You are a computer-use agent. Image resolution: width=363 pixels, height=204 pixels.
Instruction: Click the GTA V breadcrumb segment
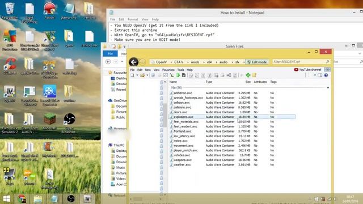coord(179,62)
